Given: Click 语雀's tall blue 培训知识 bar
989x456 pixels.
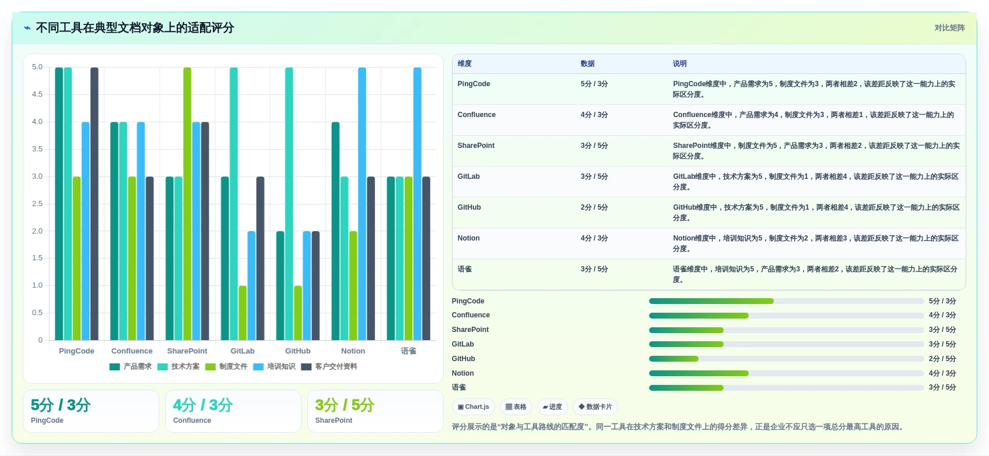Looking at the screenshot, I should pyautogui.click(x=418, y=204).
